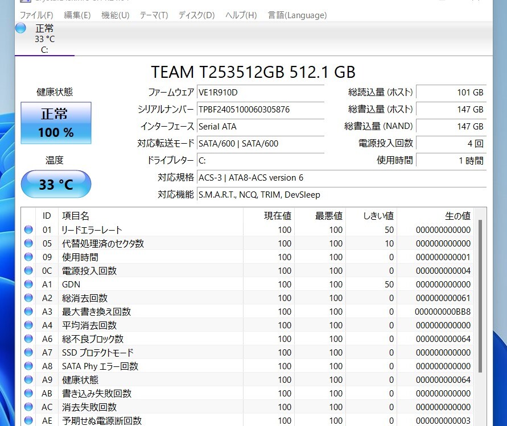Click status orb for row A3
This screenshot has height=426, width=507.
pyautogui.click(x=28, y=312)
